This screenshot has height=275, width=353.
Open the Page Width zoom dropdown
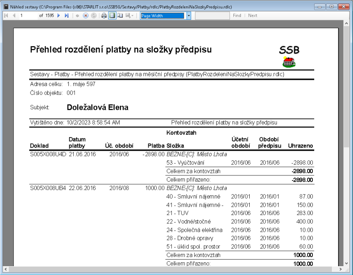(189, 16)
